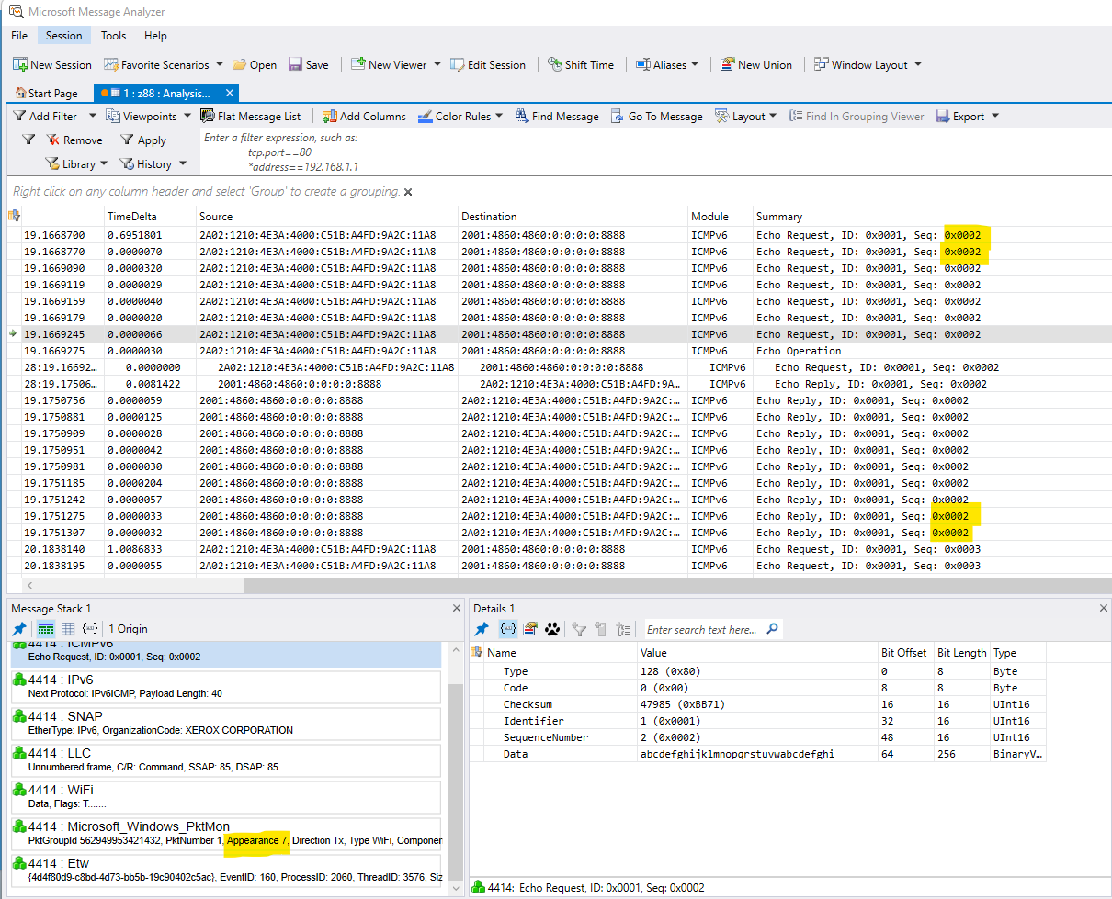This screenshot has height=899, width=1112.
Task: Open the filter Library dropdown
Action: 76,164
